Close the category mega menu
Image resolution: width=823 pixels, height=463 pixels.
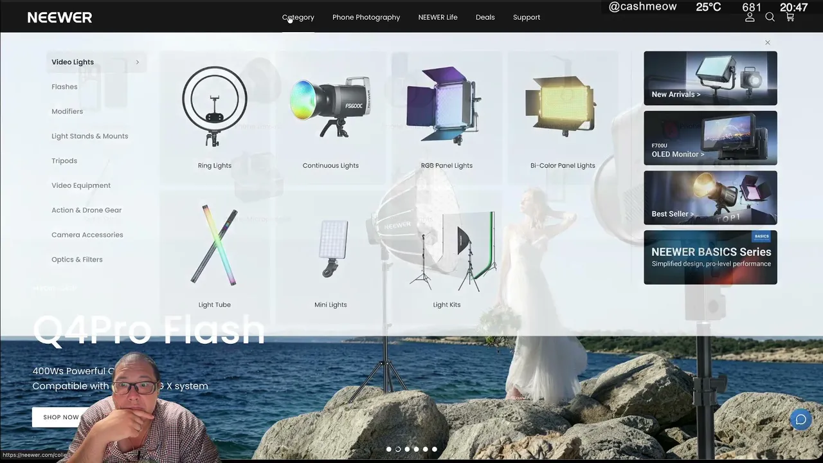click(x=767, y=42)
